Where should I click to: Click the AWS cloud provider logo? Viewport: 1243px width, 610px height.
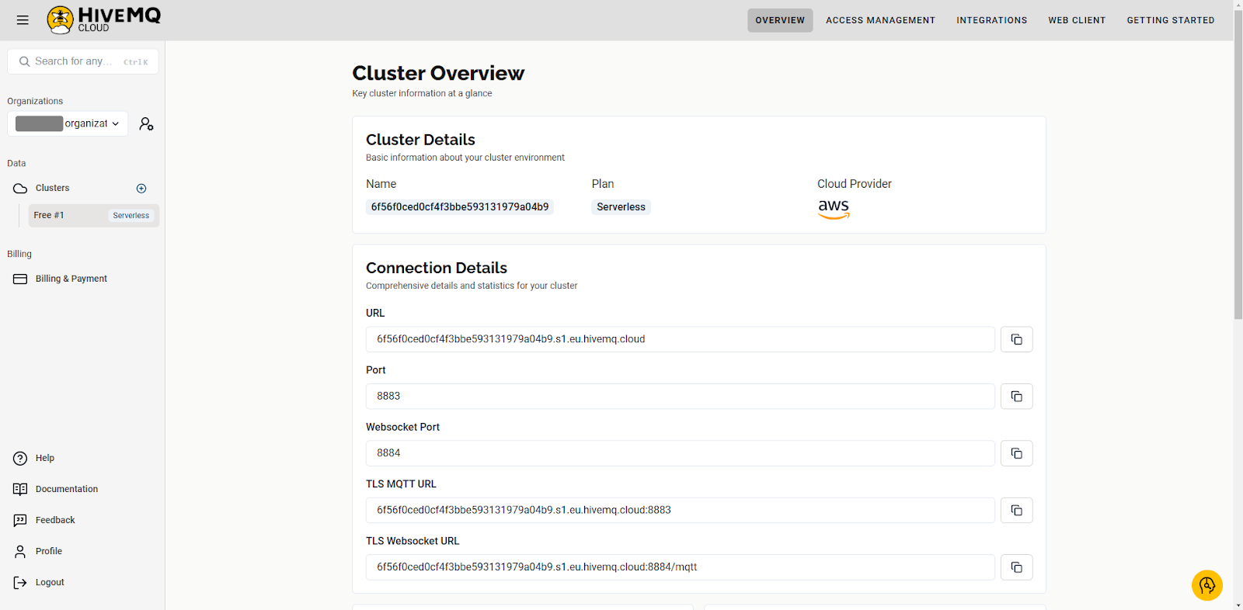click(834, 209)
